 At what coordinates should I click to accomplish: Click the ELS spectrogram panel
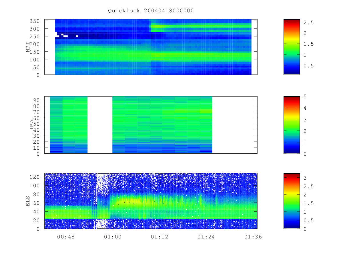pyautogui.click(x=151, y=201)
